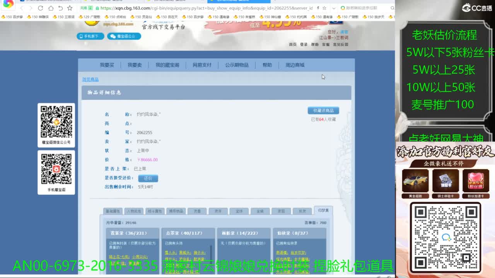The image size is (495, 278).
Task: Open the 帮助 menu in navigation bar
Action: pos(267,65)
